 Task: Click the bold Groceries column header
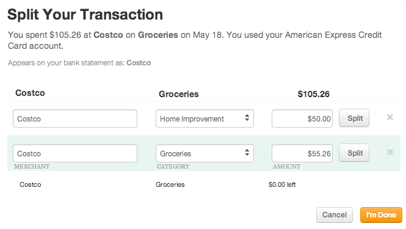[179, 94]
